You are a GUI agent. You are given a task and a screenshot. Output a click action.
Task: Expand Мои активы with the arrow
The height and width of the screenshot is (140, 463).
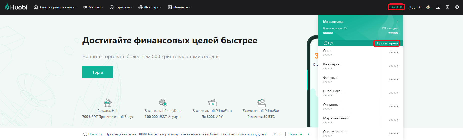coord(397,22)
